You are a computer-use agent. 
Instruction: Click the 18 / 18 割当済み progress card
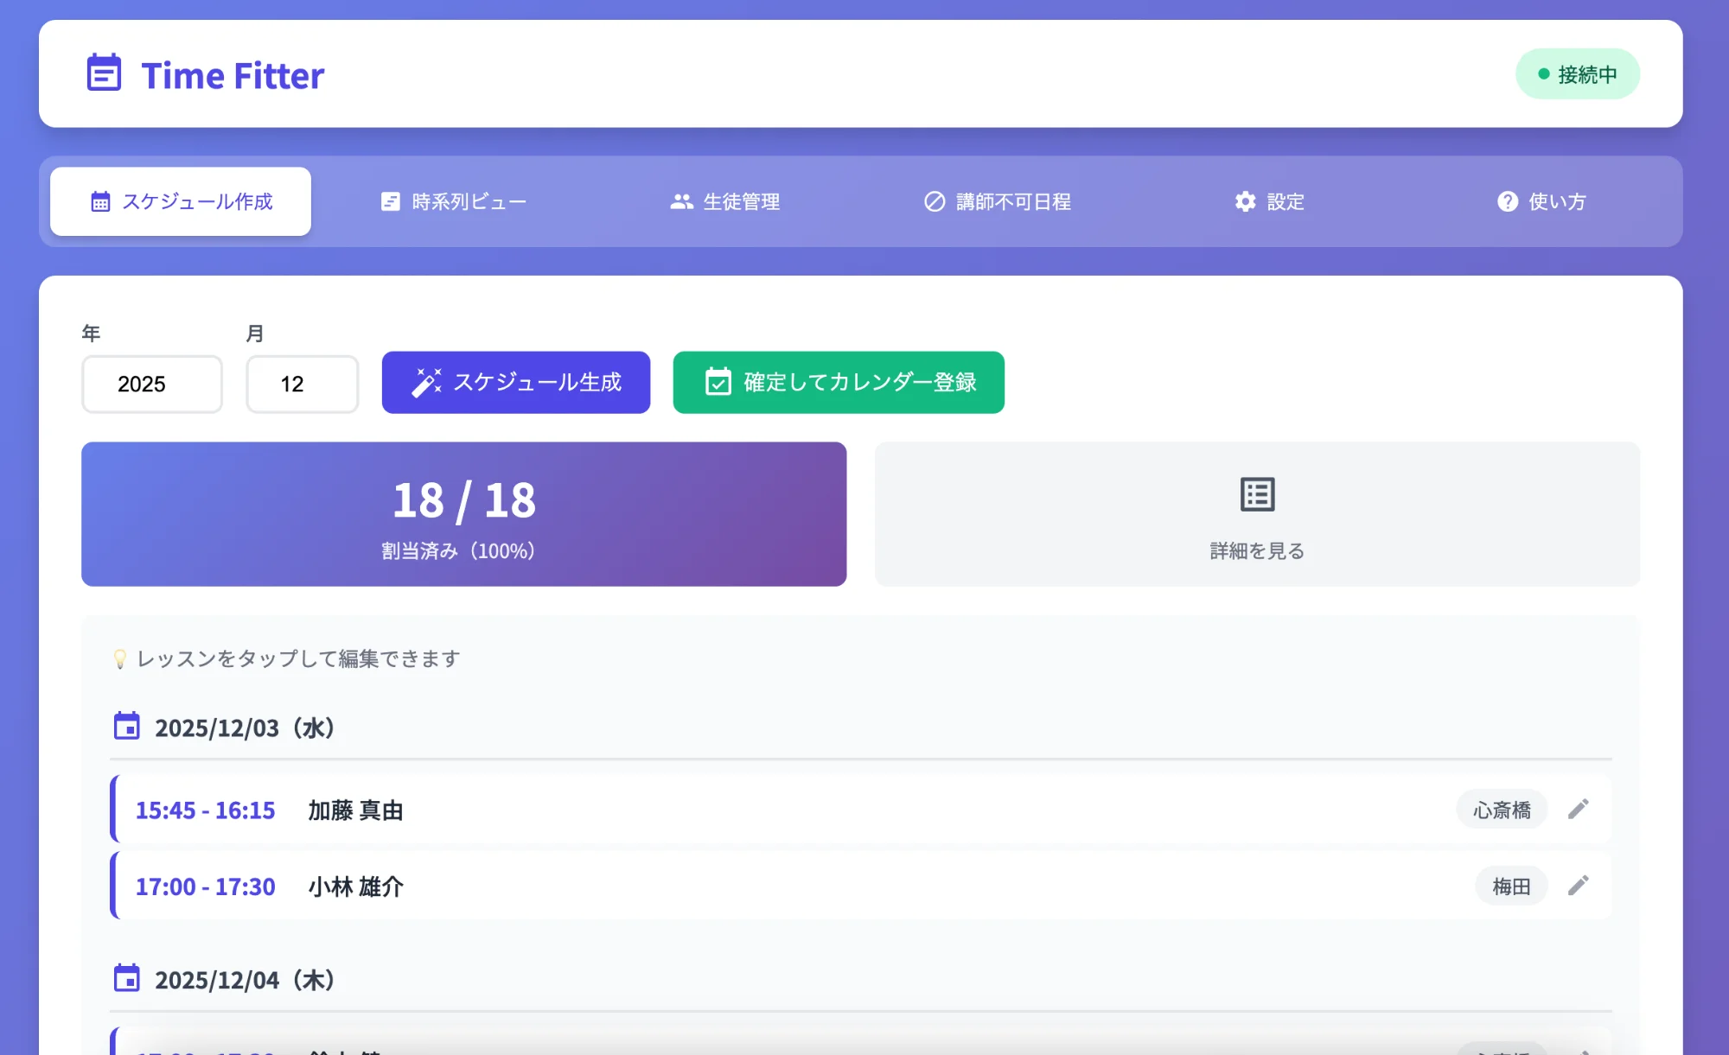point(463,514)
